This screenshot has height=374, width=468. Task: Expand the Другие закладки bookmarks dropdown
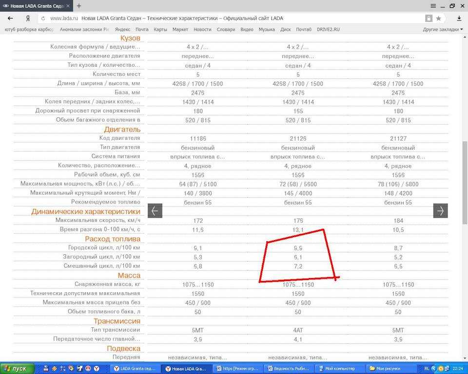tap(443, 30)
